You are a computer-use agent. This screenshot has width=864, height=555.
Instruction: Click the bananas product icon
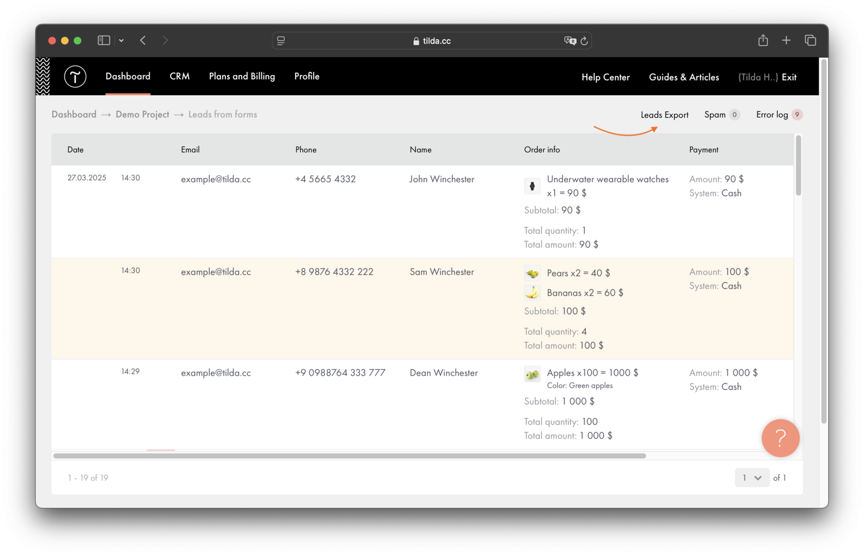[x=532, y=292]
